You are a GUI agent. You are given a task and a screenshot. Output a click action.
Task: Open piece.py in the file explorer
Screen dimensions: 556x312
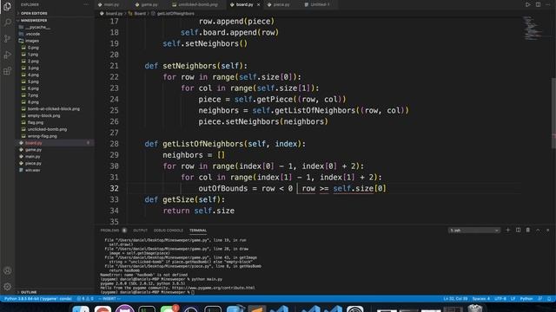[33, 164]
